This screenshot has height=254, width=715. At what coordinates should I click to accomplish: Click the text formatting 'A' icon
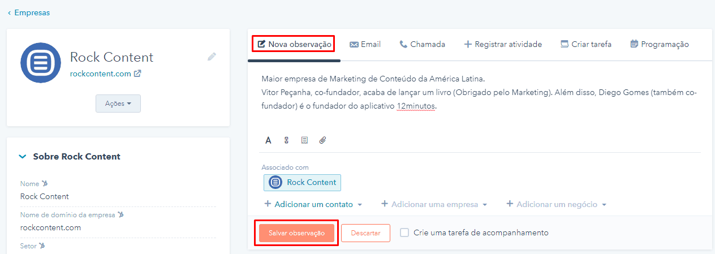(268, 140)
